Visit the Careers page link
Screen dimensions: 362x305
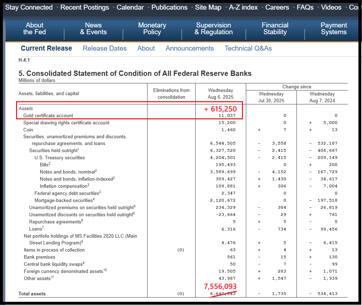277,7
